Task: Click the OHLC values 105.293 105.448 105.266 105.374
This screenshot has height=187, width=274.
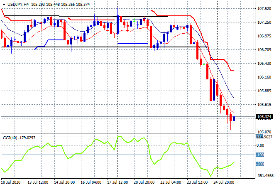Action: tap(60, 5)
